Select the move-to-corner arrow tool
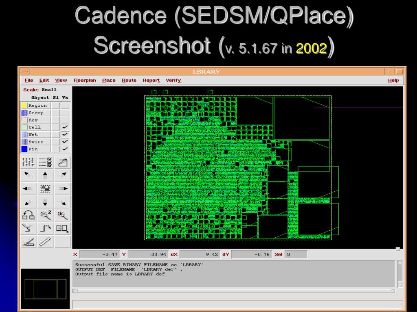The width and height of the screenshot is (417, 312). pyautogui.click(x=28, y=228)
